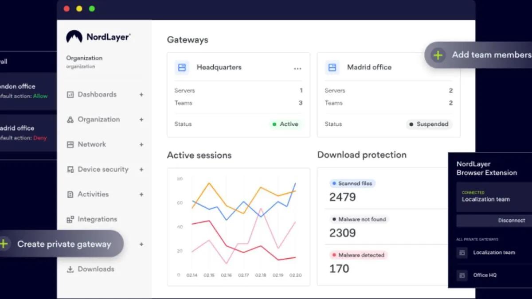Expand the Device security menu with the plus
The height and width of the screenshot is (299, 532).
point(141,169)
